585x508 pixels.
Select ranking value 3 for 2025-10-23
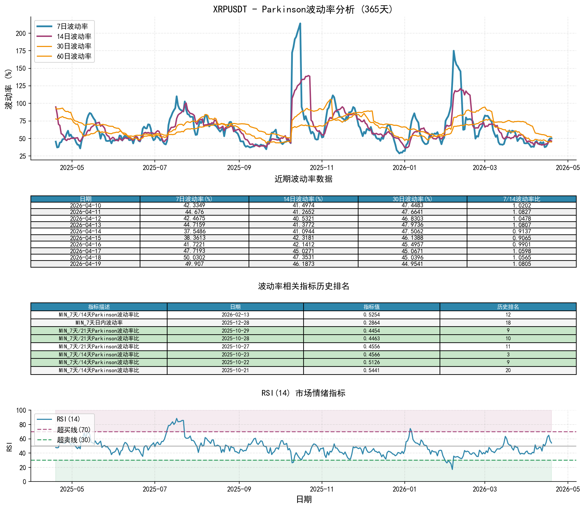[x=508, y=355]
